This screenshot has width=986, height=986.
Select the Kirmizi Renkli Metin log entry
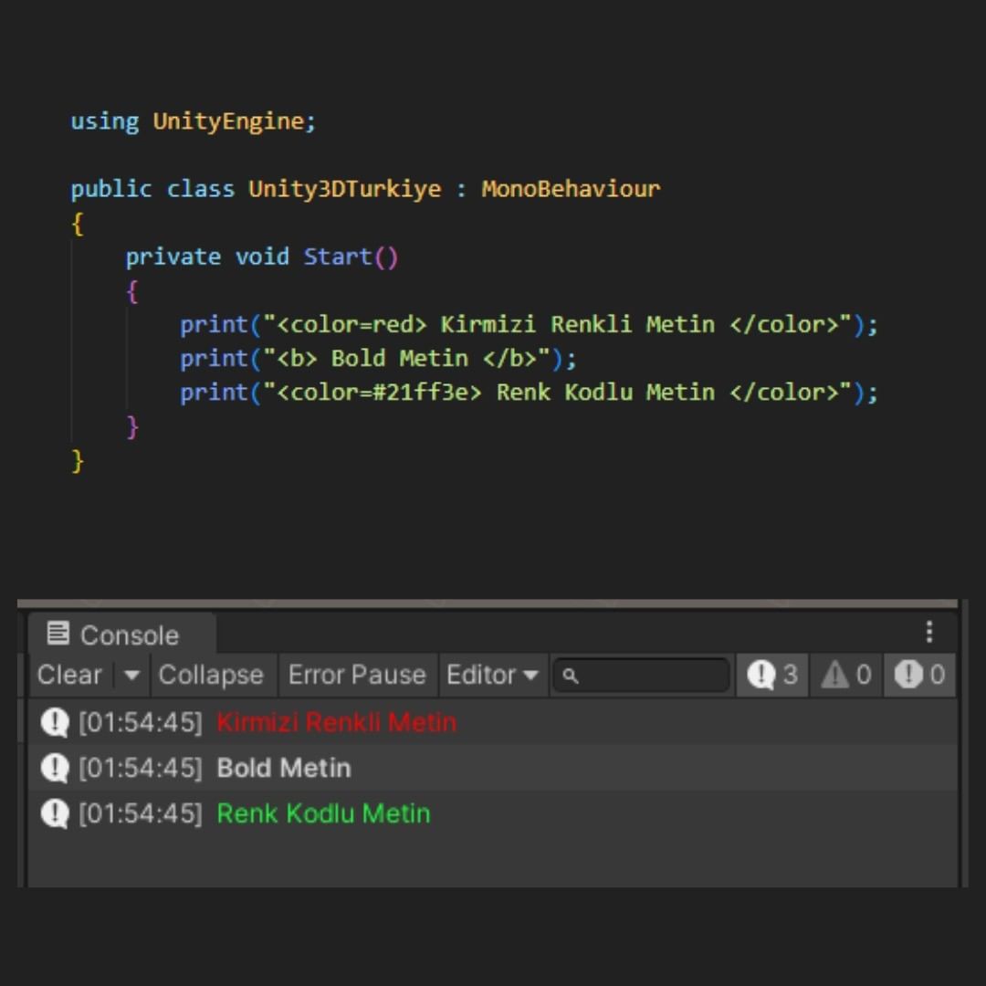pyautogui.click(x=492, y=722)
